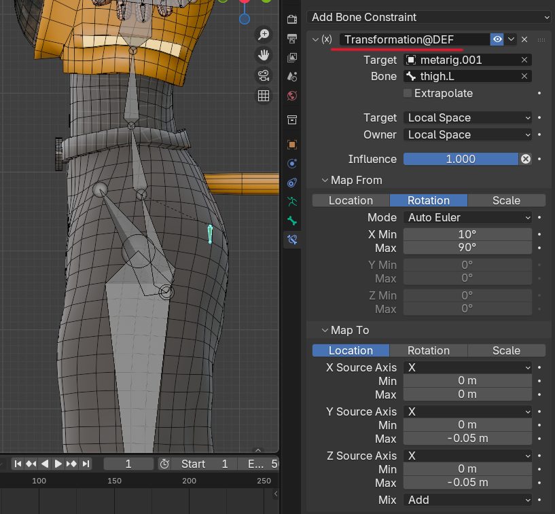This screenshot has width=555, height=514.
Task: Click the Influence slider
Action: coord(461,159)
